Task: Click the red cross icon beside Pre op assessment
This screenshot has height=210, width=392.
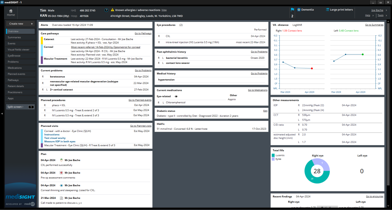Action: point(61,173)
